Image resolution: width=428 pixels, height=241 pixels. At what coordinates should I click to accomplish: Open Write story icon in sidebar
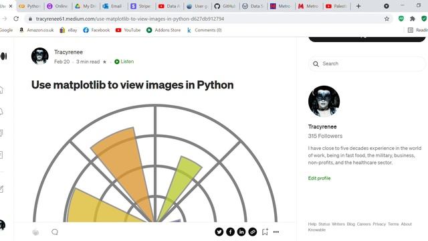(1, 189)
